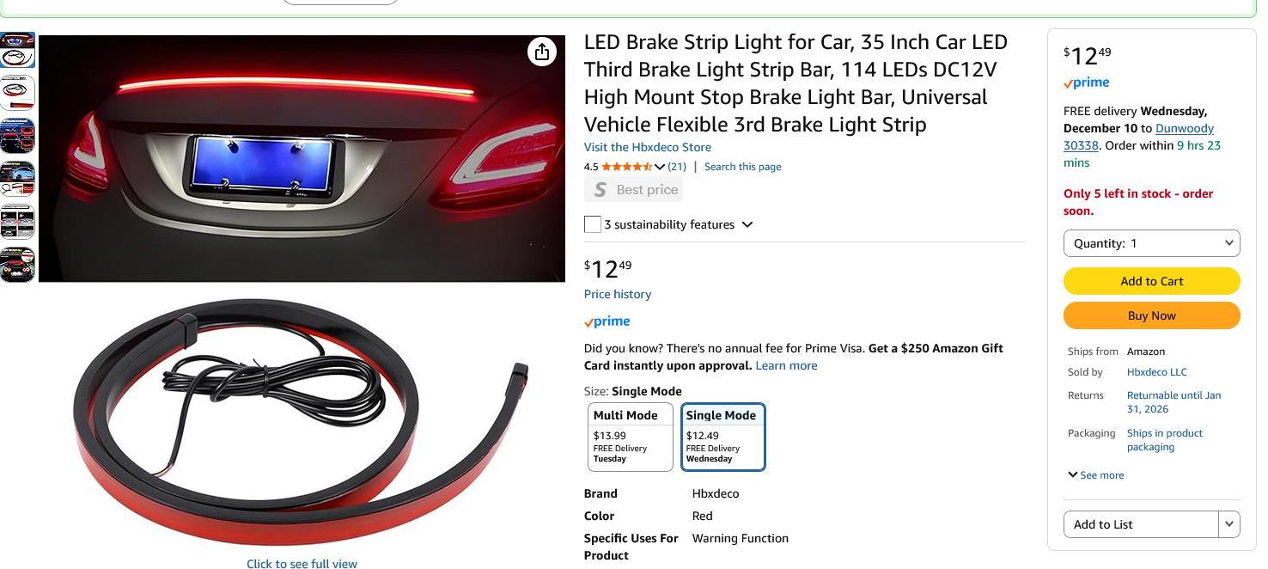Click the Prime logo in the buy box
1268x569 pixels.
pos(1087,83)
